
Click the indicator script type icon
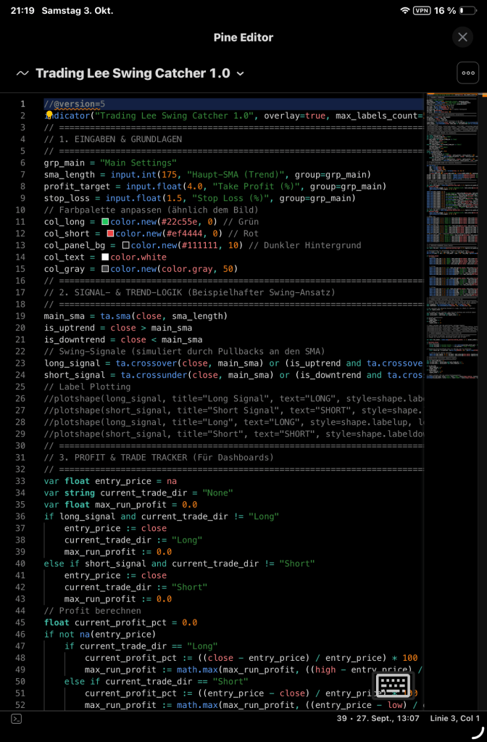(x=22, y=73)
